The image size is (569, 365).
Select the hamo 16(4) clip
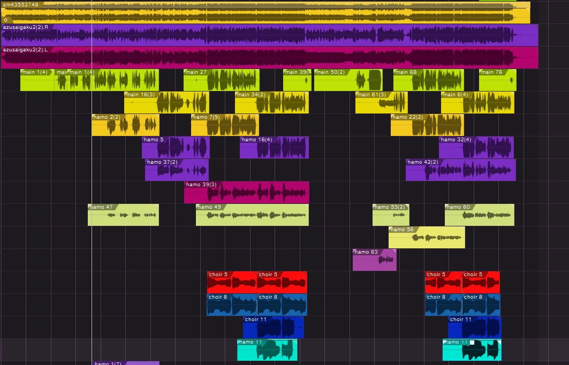point(275,147)
